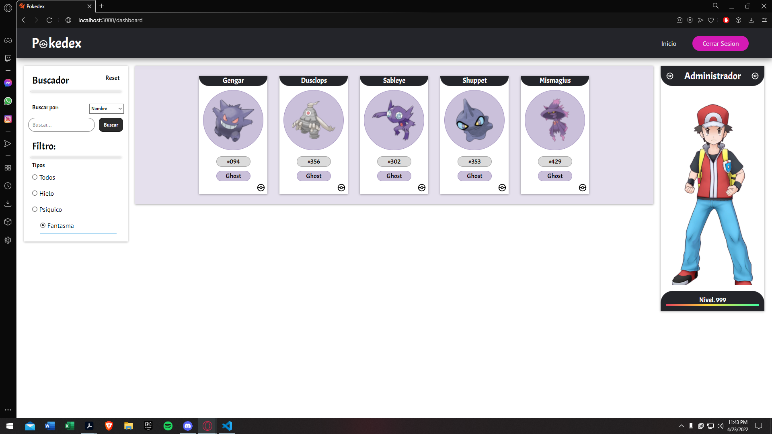Open a new browser tab
Viewport: 772px width, 434px height.
pyautogui.click(x=101, y=6)
